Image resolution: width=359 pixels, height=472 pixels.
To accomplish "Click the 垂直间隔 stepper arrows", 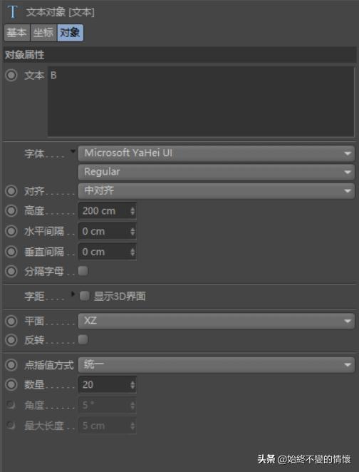I will 132,252.
